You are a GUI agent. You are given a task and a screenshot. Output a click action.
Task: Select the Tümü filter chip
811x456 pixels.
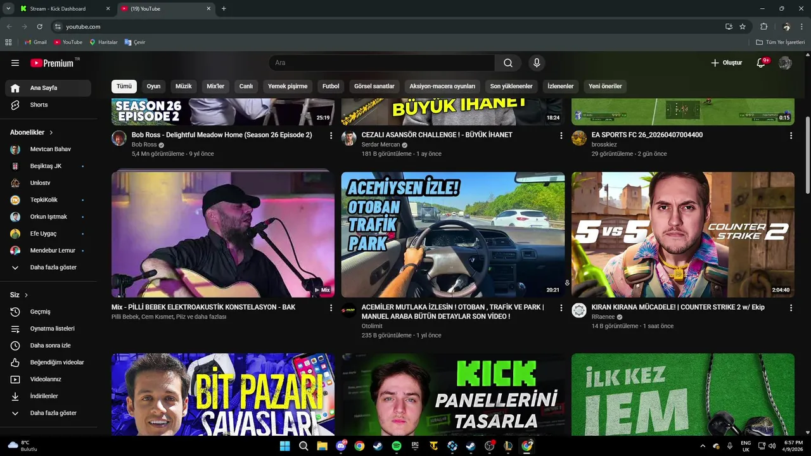124,86
